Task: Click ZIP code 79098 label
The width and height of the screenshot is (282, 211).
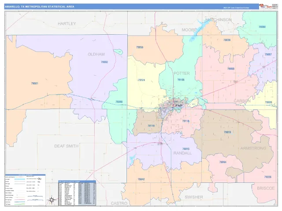Action: pyautogui.click(x=119, y=102)
